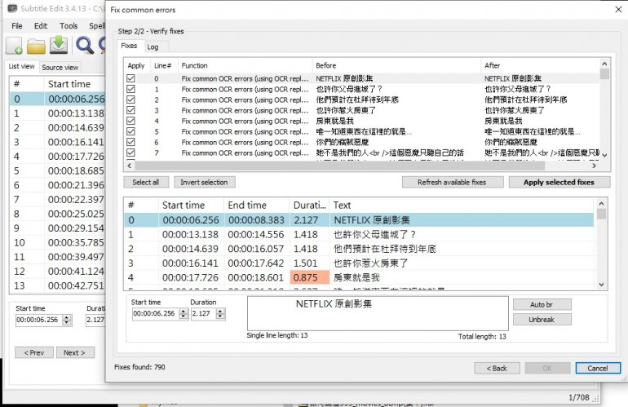Screen dimensions: 628x407
Task: Click the New subtitle toolbar icon
Action: (14, 45)
